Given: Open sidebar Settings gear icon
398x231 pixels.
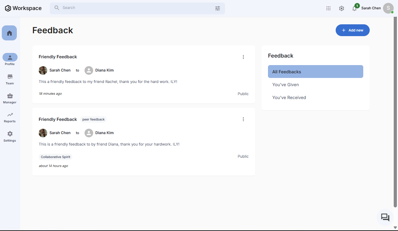Looking at the screenshot, I should (x=10, y=134).
